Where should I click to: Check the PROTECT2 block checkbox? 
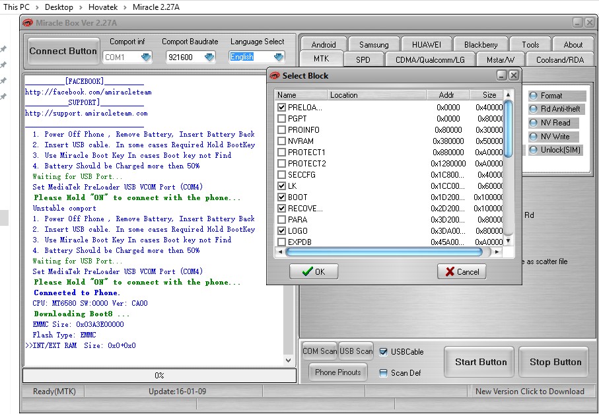point(281,164)
